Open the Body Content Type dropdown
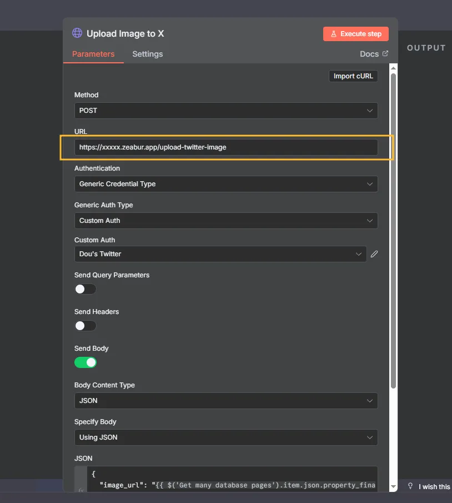The image size is (452, 503). click(225, 401)
